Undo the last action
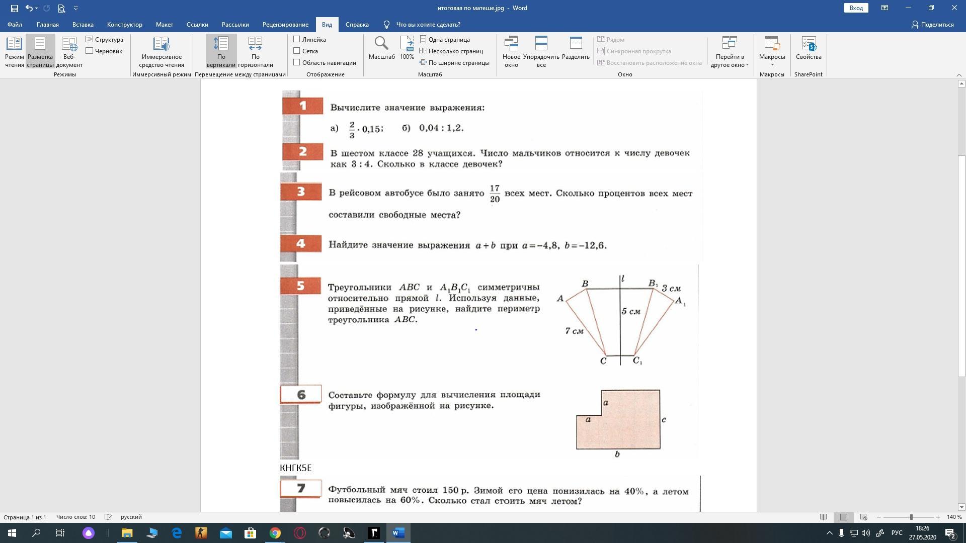The width and height of the screenshot is (966, 543). (x=29, y=8)
